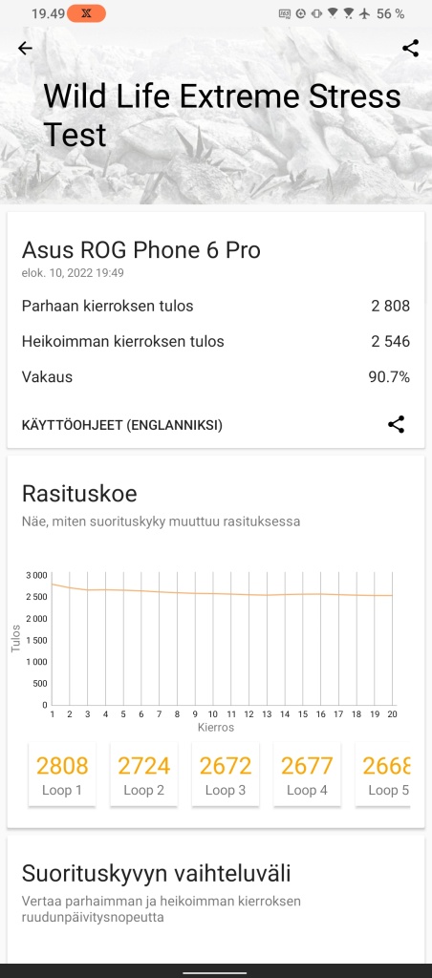Select the Loop 1 score card 2808
Image resolution: width=432 pixels, height=978 pixels.
pyautogui.click(x=62, y=774)
